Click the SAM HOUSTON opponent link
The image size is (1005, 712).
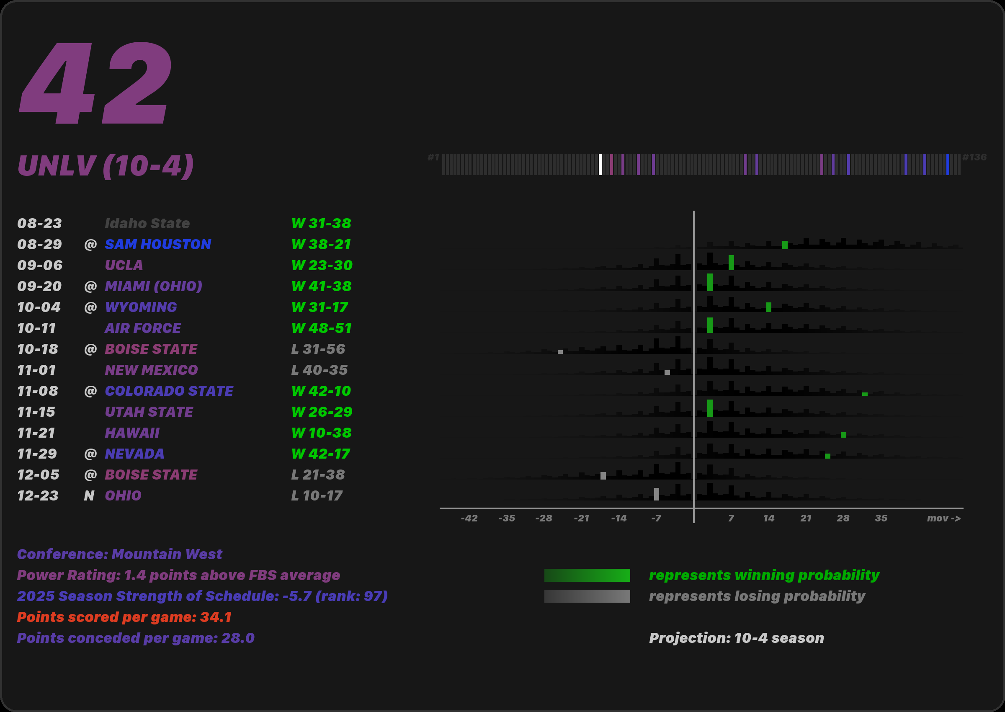158,244
